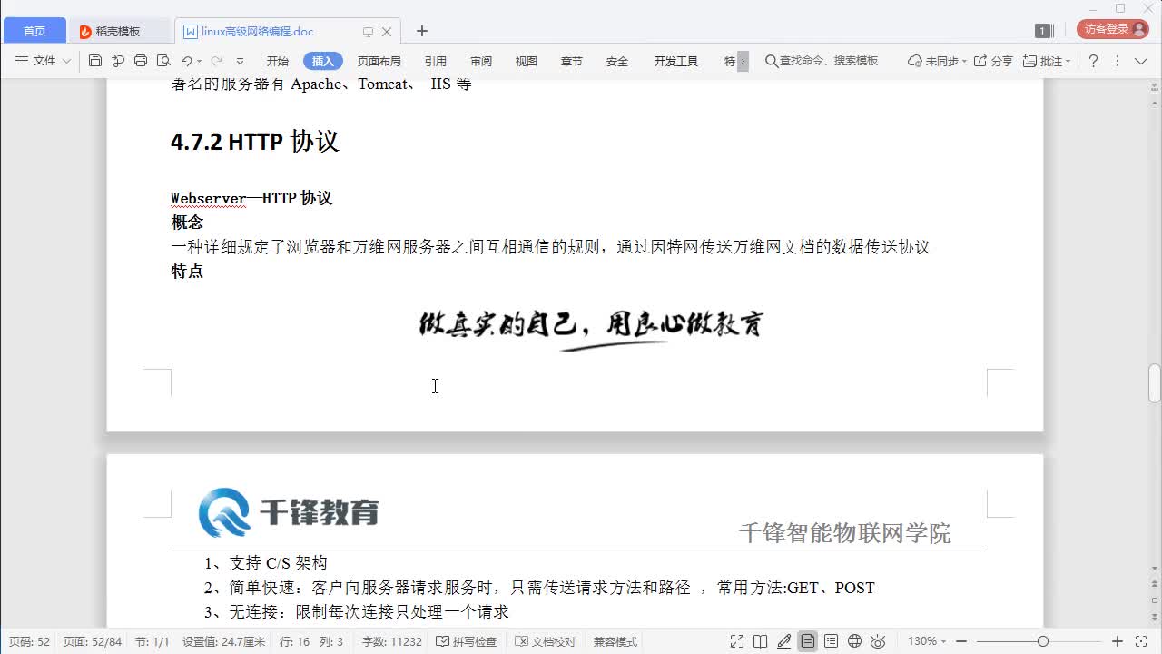Image resolution: width=1162 pixels, height=654 pixels.
Task: Click the fit-to-page icon beside zoom
Action: coord(1141,641)
